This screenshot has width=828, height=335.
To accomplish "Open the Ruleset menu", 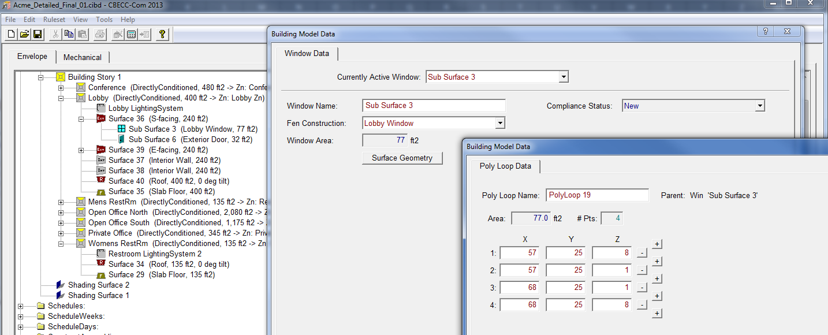I will [54, 20].
